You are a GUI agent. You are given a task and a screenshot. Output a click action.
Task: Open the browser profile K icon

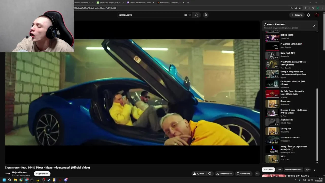317,8
